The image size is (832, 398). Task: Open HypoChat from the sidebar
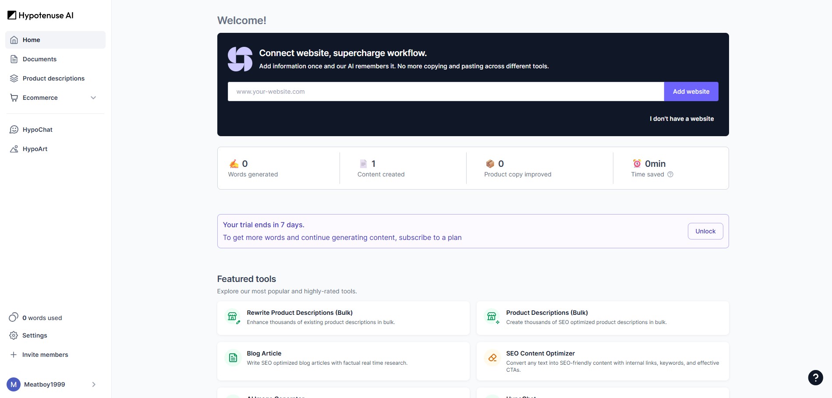click(37, 130)
